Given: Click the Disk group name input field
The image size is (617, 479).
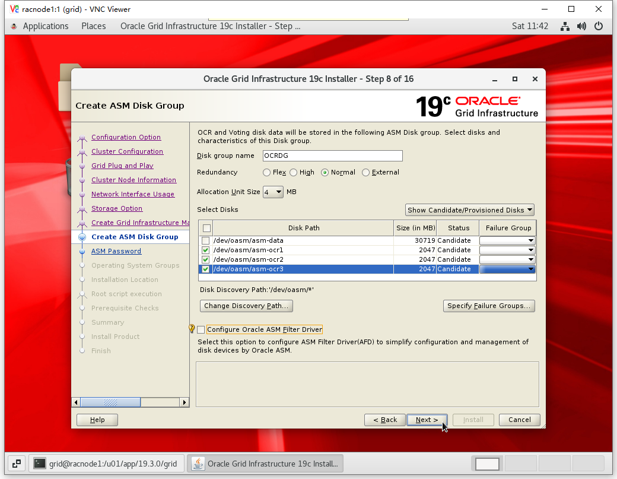Looking at the screenshot, I should point(332,156).
